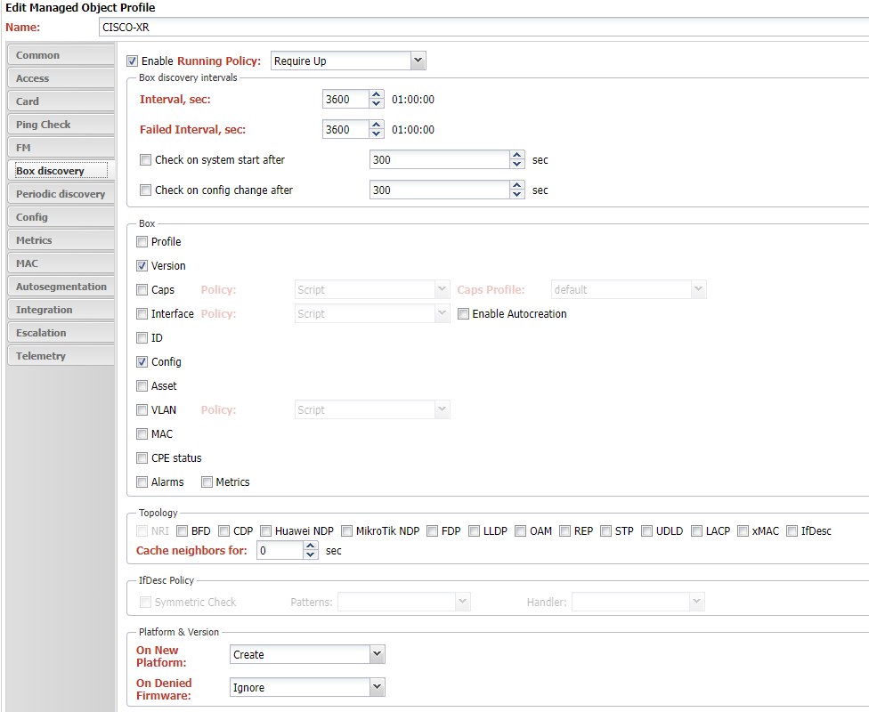869x712 pixels.
Task: Click the config change delay input field
Action: pos(440,190)
